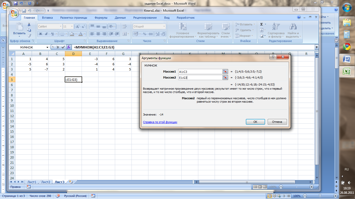Click OK in Аргументы функции dialog
This screenshot has height=199, width=355.
click(255, 122)
